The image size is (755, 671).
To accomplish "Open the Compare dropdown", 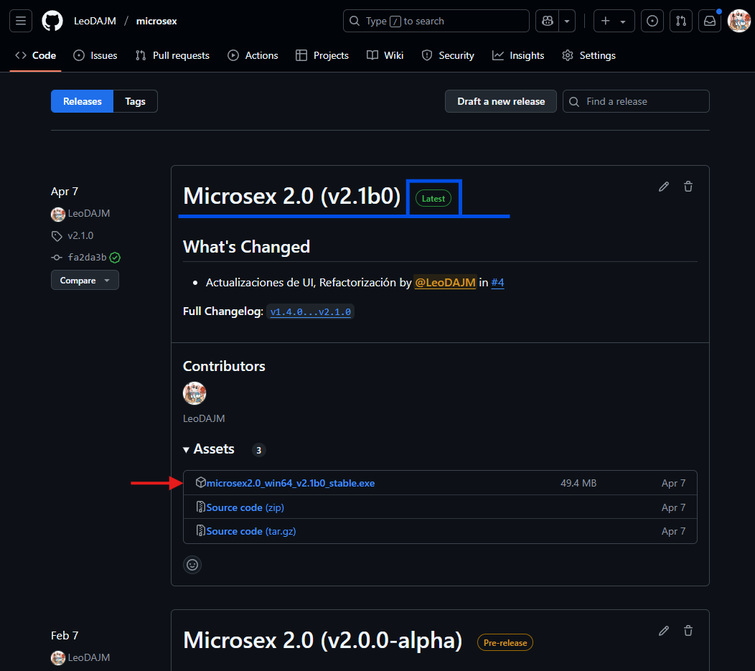I will [85, 280].
